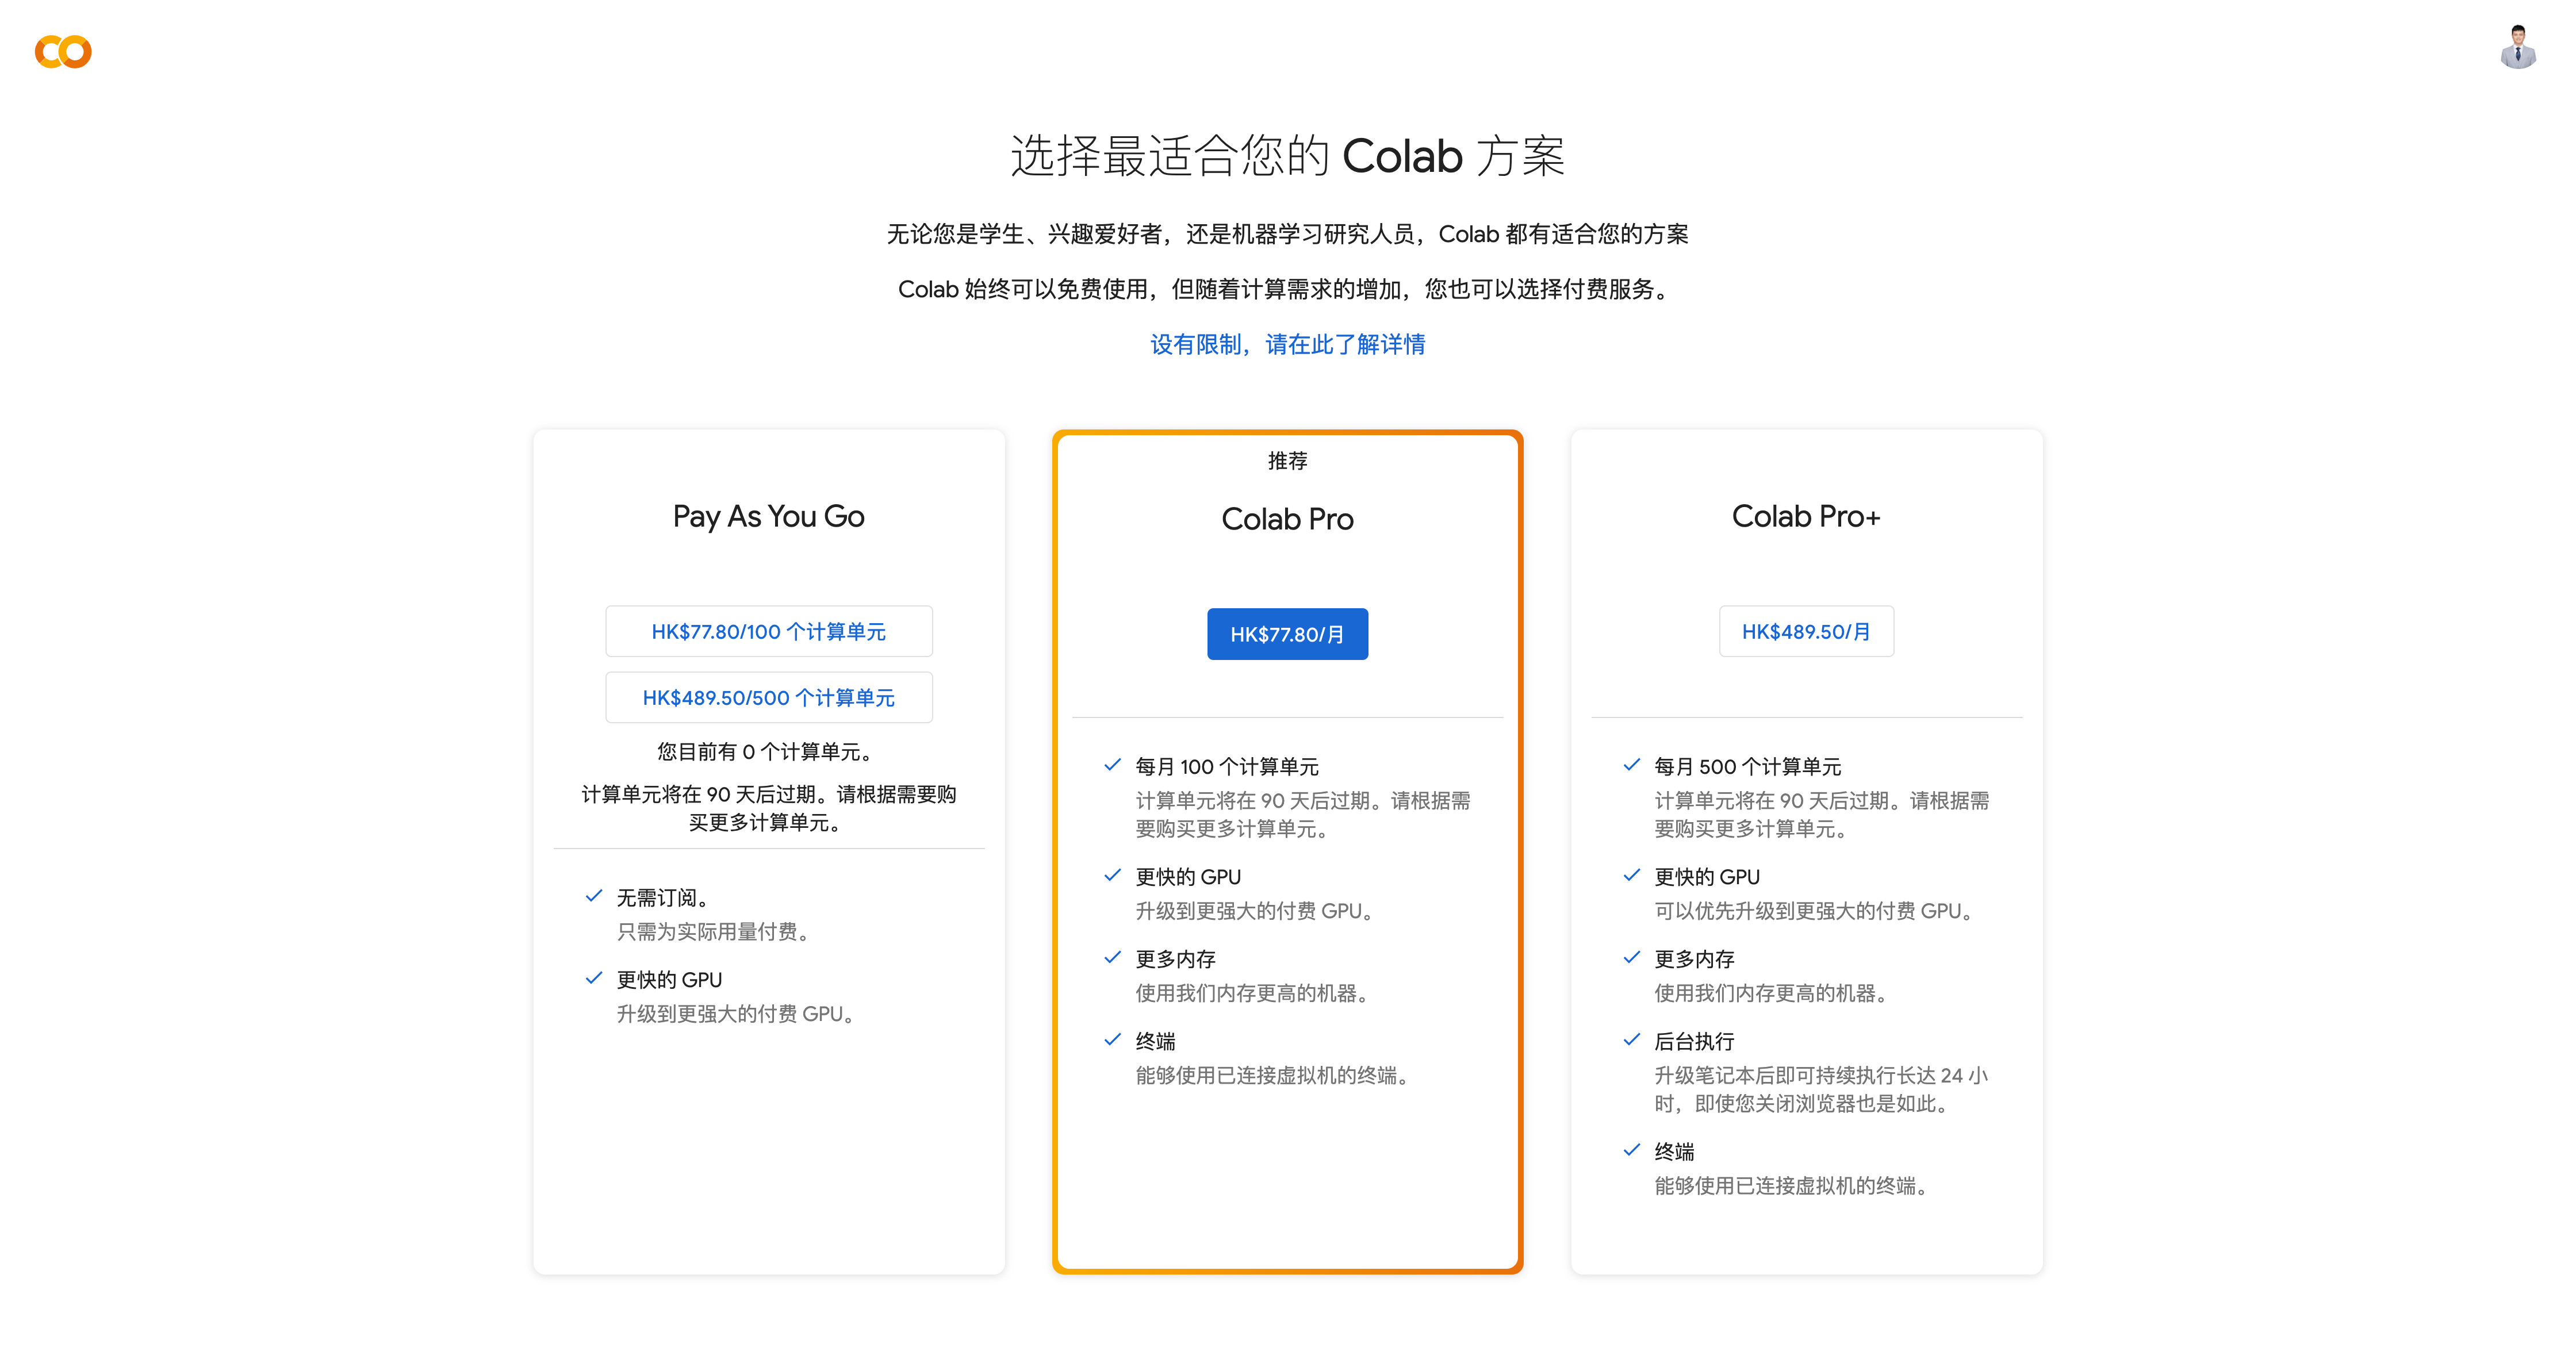Click the subtitle 无论您是学生、兴趣爱好者

[1287, 234]
